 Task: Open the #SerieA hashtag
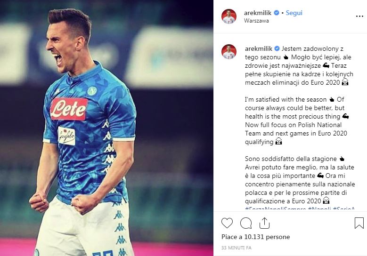[x=344, y=208]
